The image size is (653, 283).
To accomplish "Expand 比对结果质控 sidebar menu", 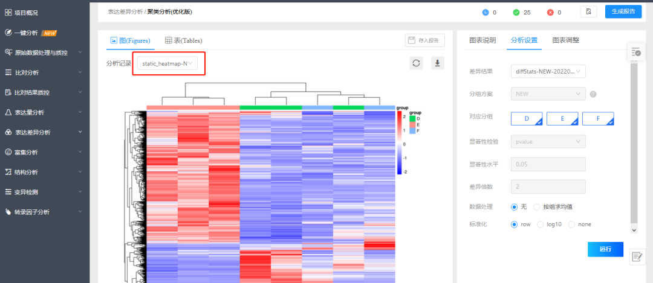I will click(x=80, y=93).
